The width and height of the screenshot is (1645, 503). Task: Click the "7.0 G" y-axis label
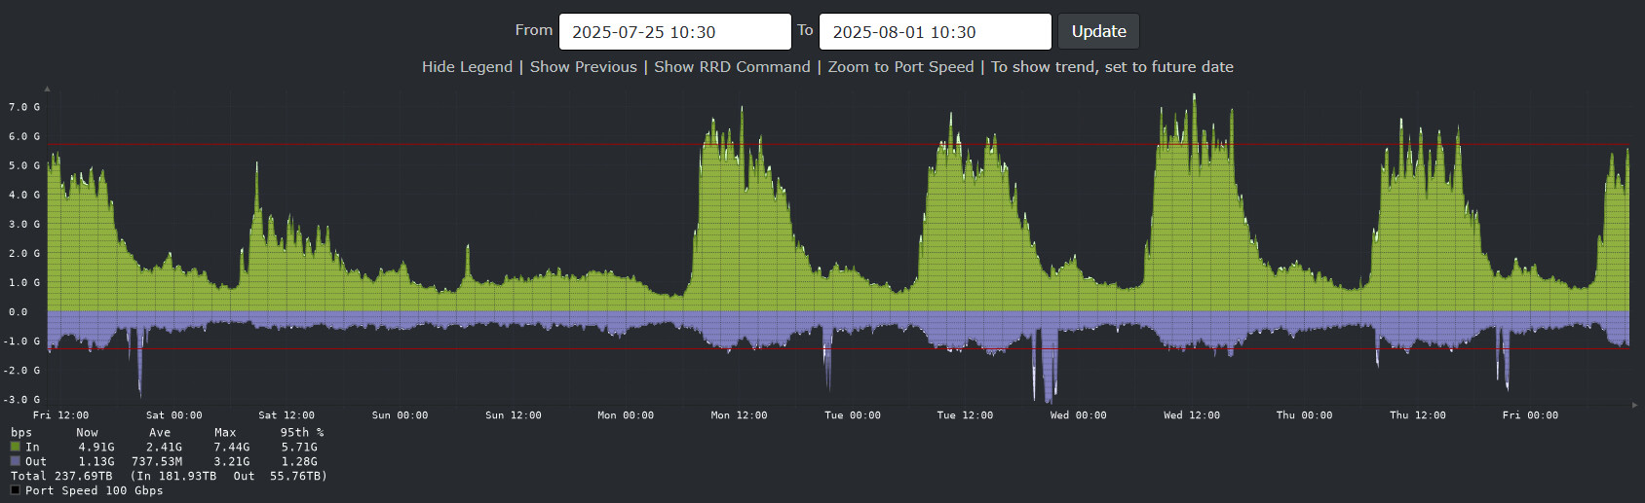point(24,107)
